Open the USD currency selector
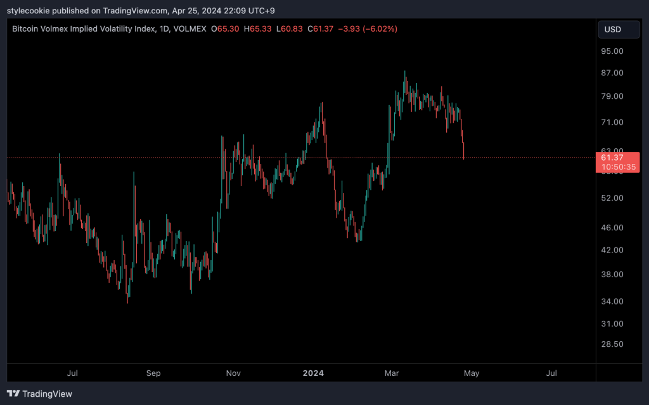 pyautogui.click(x=613, y=29)
